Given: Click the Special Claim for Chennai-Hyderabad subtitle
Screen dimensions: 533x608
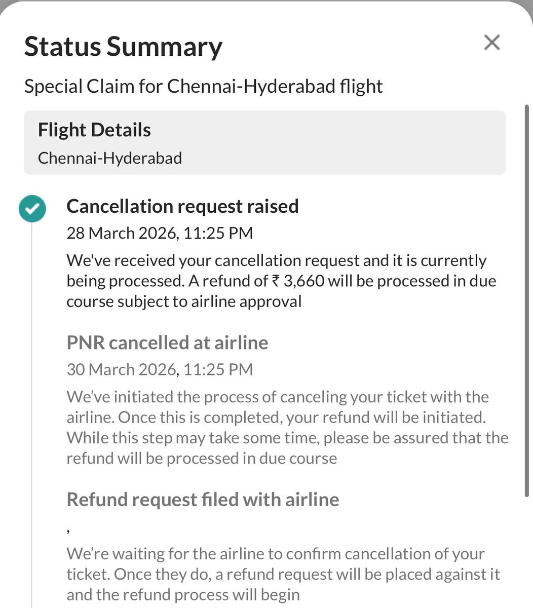Looking at the screenshot, I should click(x=203, y=86).
